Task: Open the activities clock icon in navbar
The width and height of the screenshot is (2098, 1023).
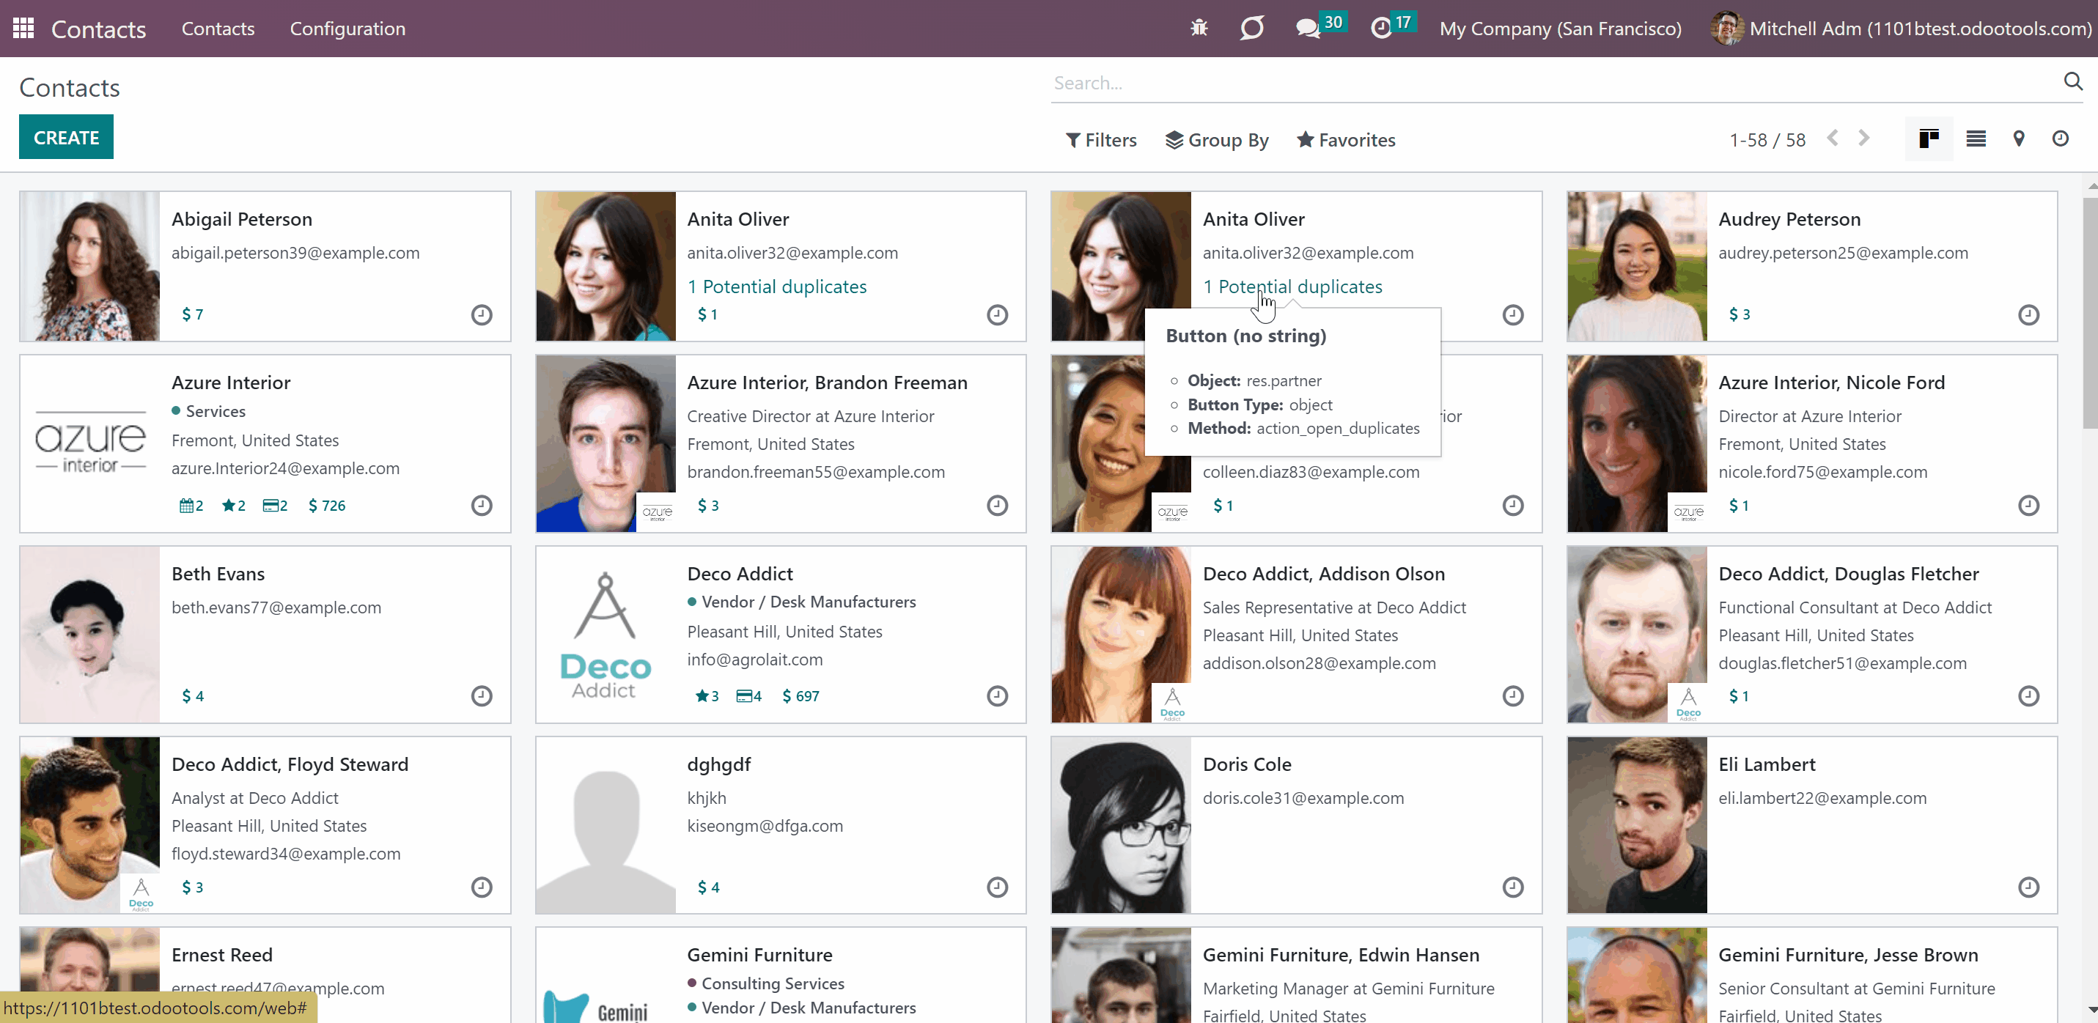Action: (1381, 29)
